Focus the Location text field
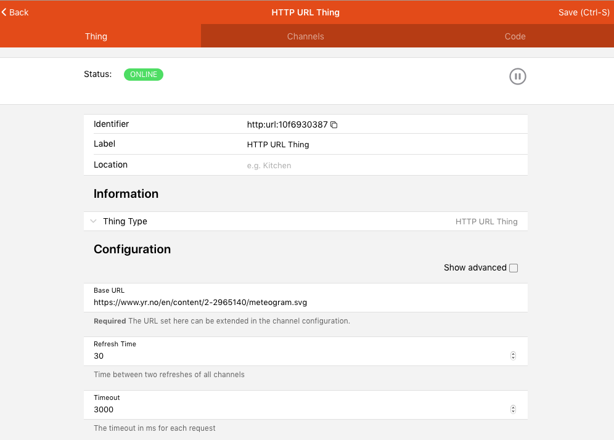 382,166
